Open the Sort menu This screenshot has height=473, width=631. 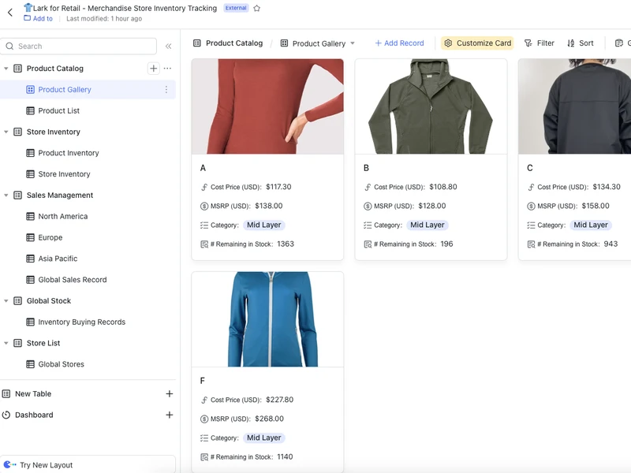[580, 43]
